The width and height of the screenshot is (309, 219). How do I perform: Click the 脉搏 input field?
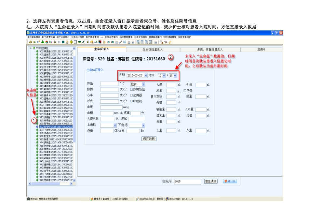109,90
